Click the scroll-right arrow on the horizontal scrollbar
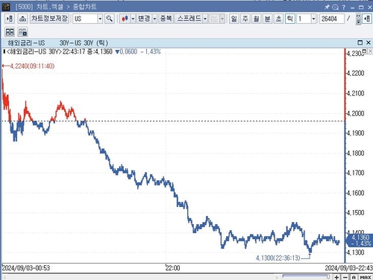373x280 pixels. click(x=277, y=277)
